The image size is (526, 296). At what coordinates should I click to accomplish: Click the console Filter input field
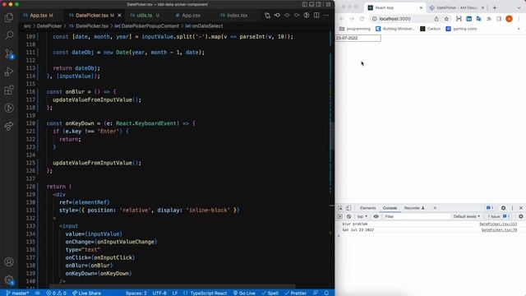[416, 216]
